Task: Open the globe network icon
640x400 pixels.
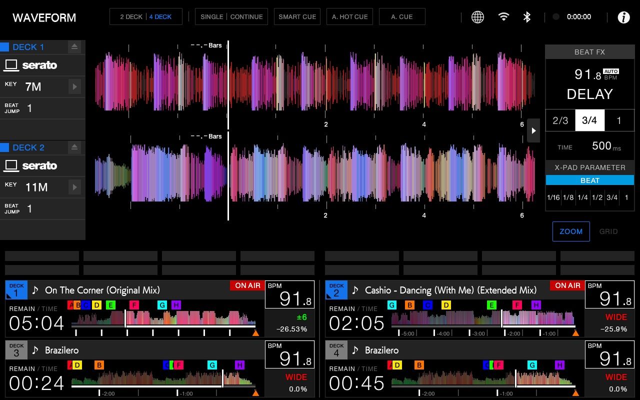Action: pos(477,17)
